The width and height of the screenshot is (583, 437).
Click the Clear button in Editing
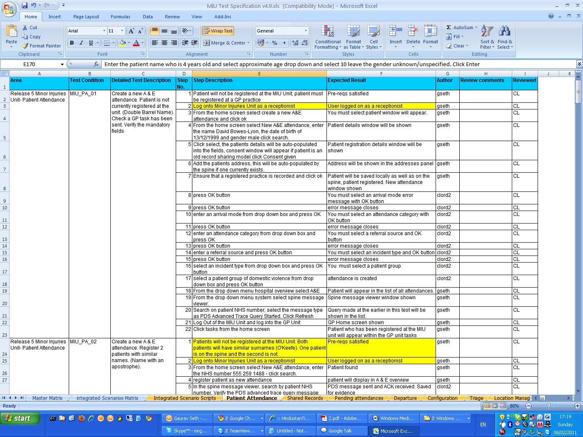pyautogui.click(x=457, y=46)
